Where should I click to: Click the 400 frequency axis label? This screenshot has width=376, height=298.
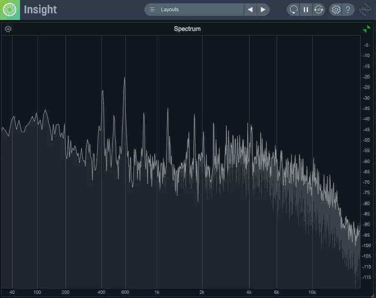101,292
